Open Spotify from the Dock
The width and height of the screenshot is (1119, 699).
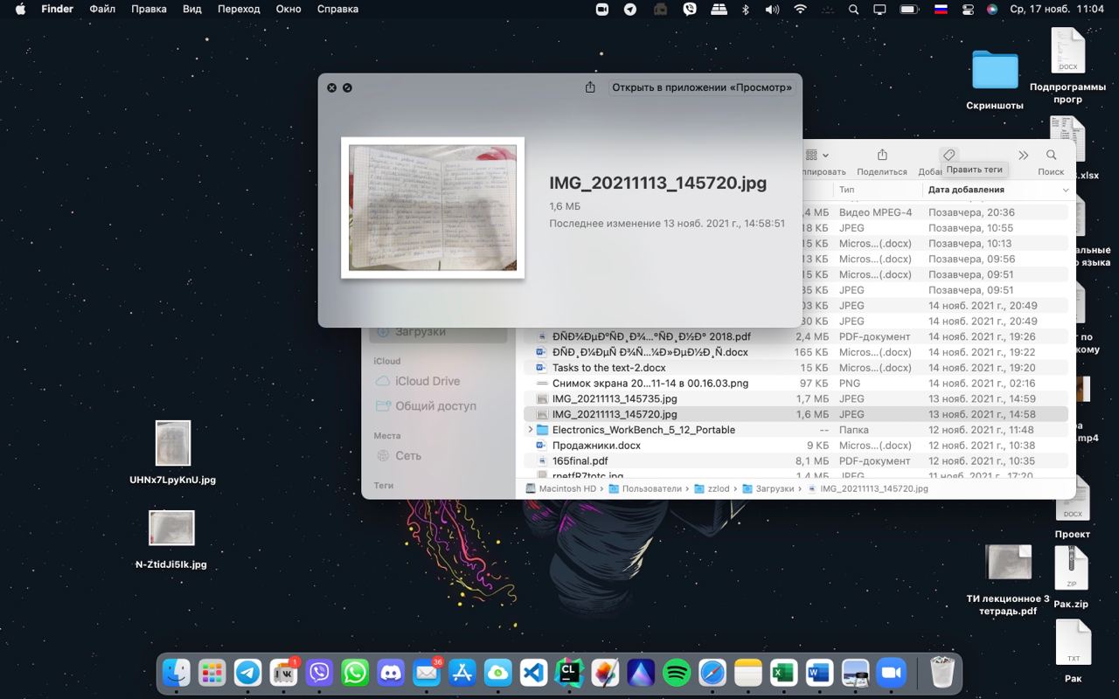coord(677,673)
